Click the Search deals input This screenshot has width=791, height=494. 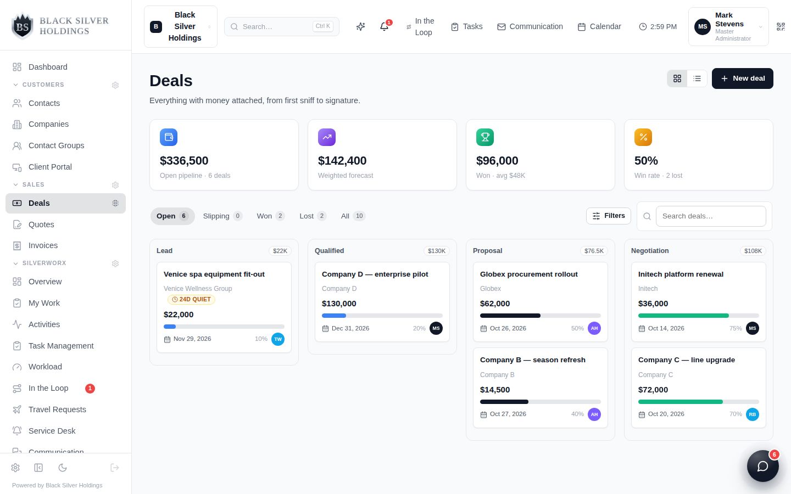[711, 216]
